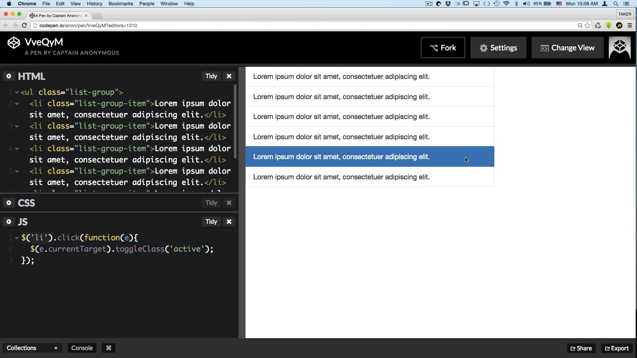Viewport: 637px width, 358px height.
Task: Open the History menu
Action: click(x=94, y=4)
